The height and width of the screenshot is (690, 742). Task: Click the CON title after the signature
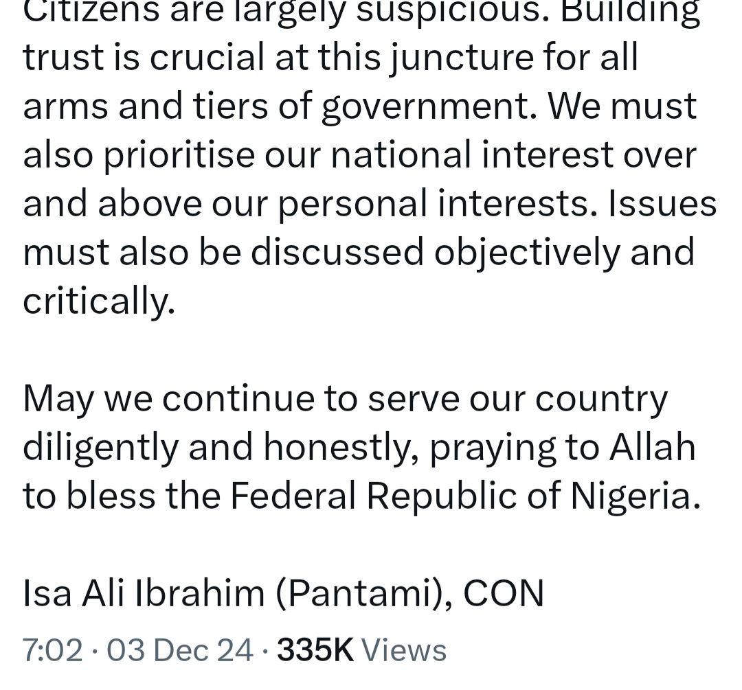click(504, 593)
